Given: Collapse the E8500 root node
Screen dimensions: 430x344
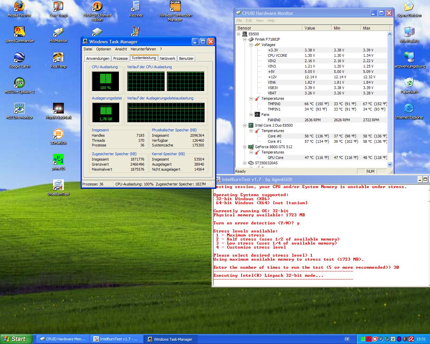Looking at the screenshot, I should [x=239, y=34].
